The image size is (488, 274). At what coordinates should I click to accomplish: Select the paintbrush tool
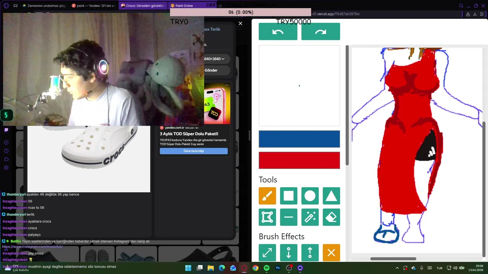267,196
